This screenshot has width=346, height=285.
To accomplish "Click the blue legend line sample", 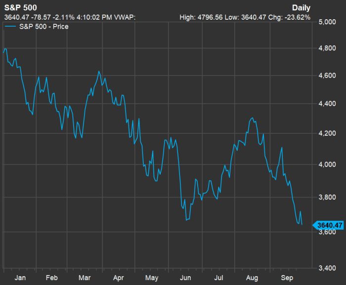I will (x=10, y=27).
